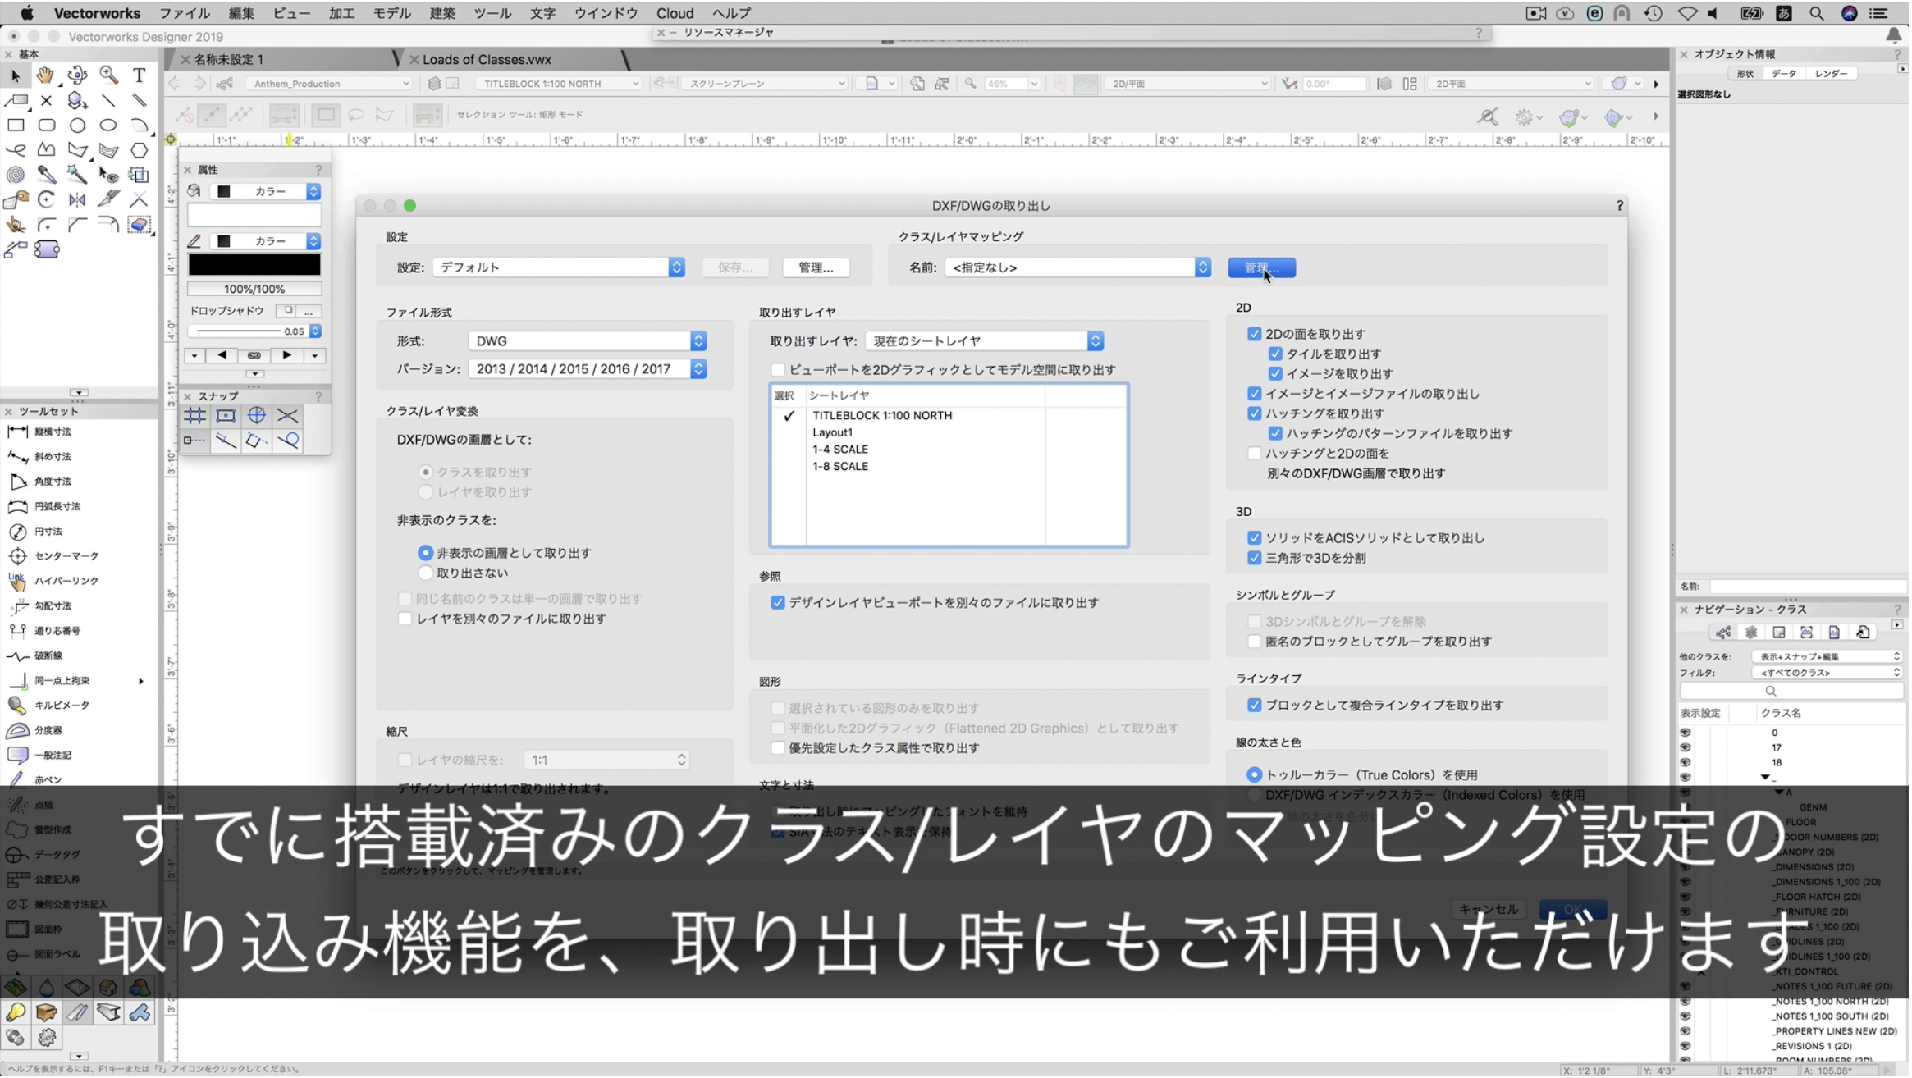Select the Flyover tool

pyautogui.click(x=77, y=75)
